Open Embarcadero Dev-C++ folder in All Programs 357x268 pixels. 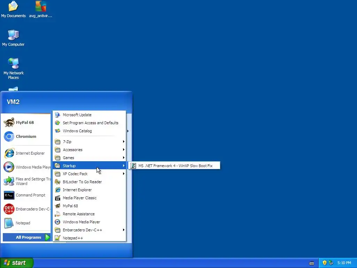tap(89, 230)
